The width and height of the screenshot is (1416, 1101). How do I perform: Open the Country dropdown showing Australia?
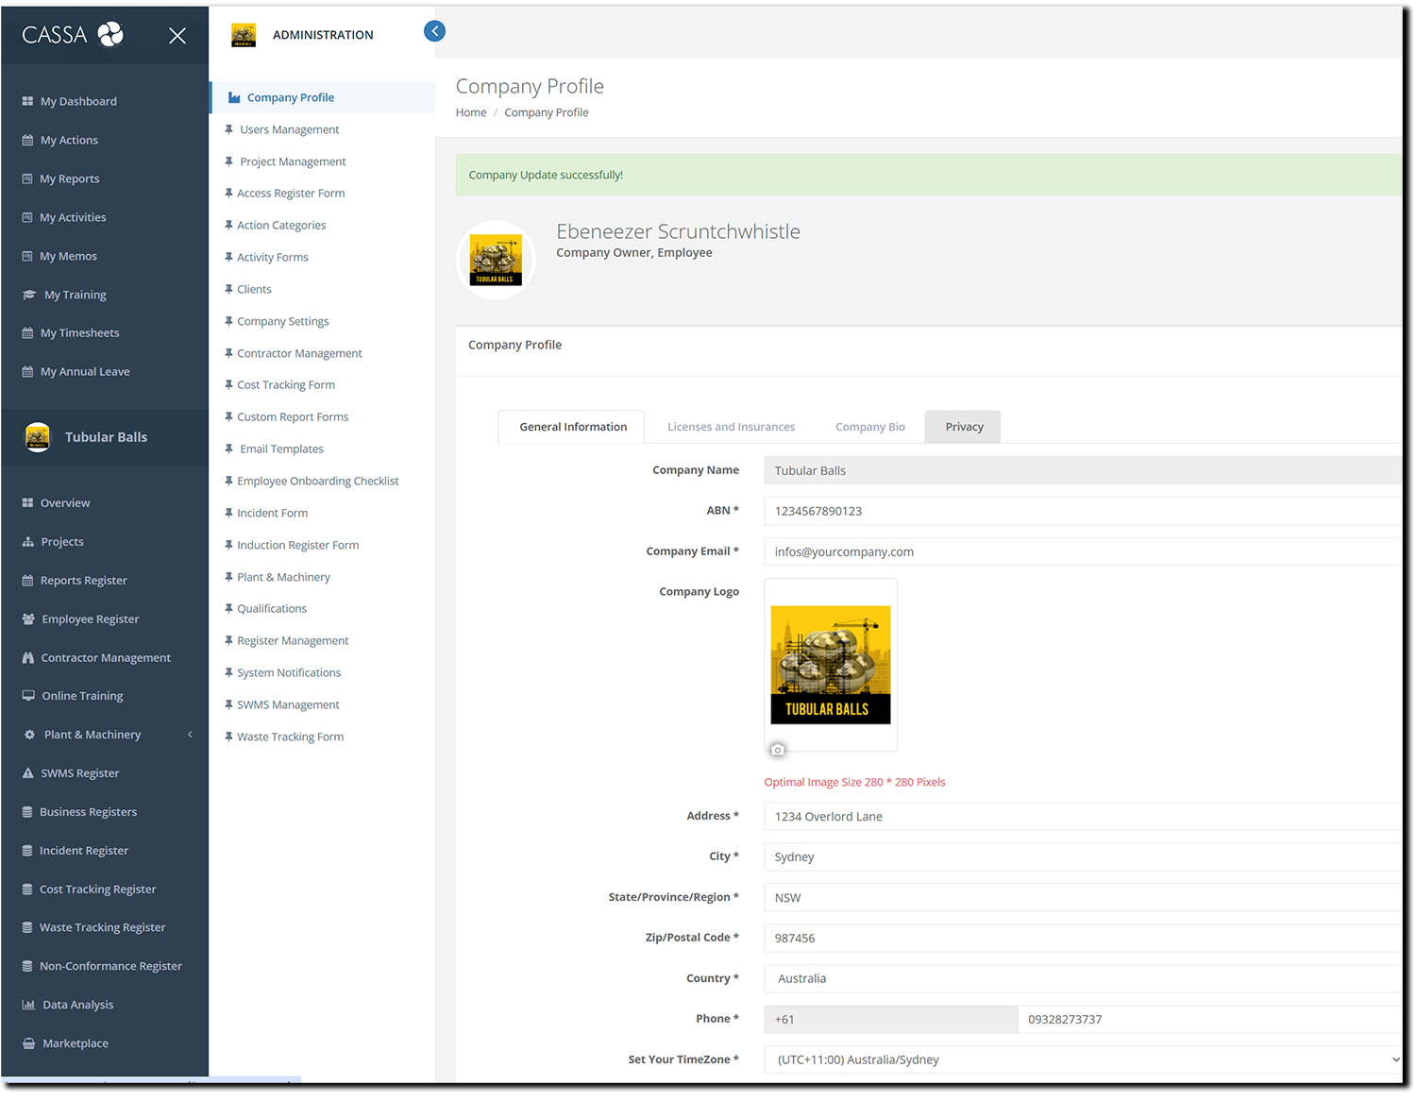coord(1083,978)
